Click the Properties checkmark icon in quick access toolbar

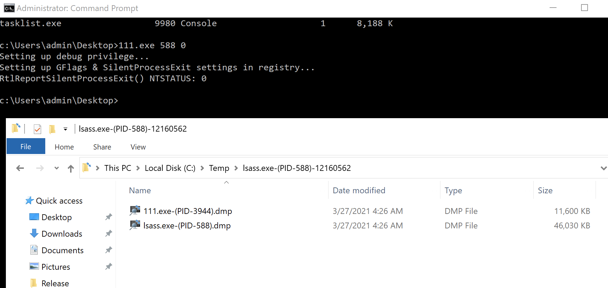point(37,129)
